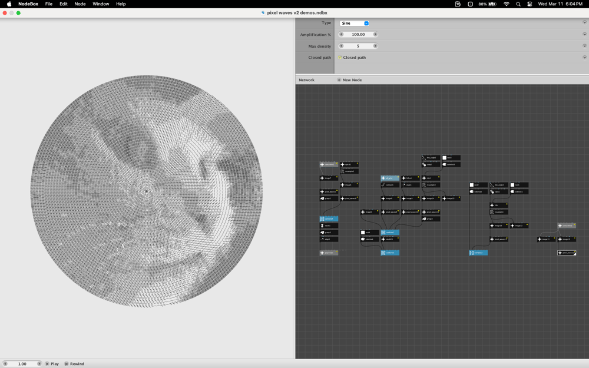Select the image7 node
The height and width of the screenshot is (368, 589).
(329, 178)
